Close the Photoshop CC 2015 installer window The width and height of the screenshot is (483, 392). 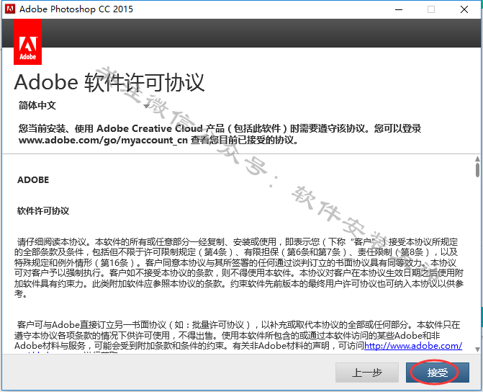(464, 9)
